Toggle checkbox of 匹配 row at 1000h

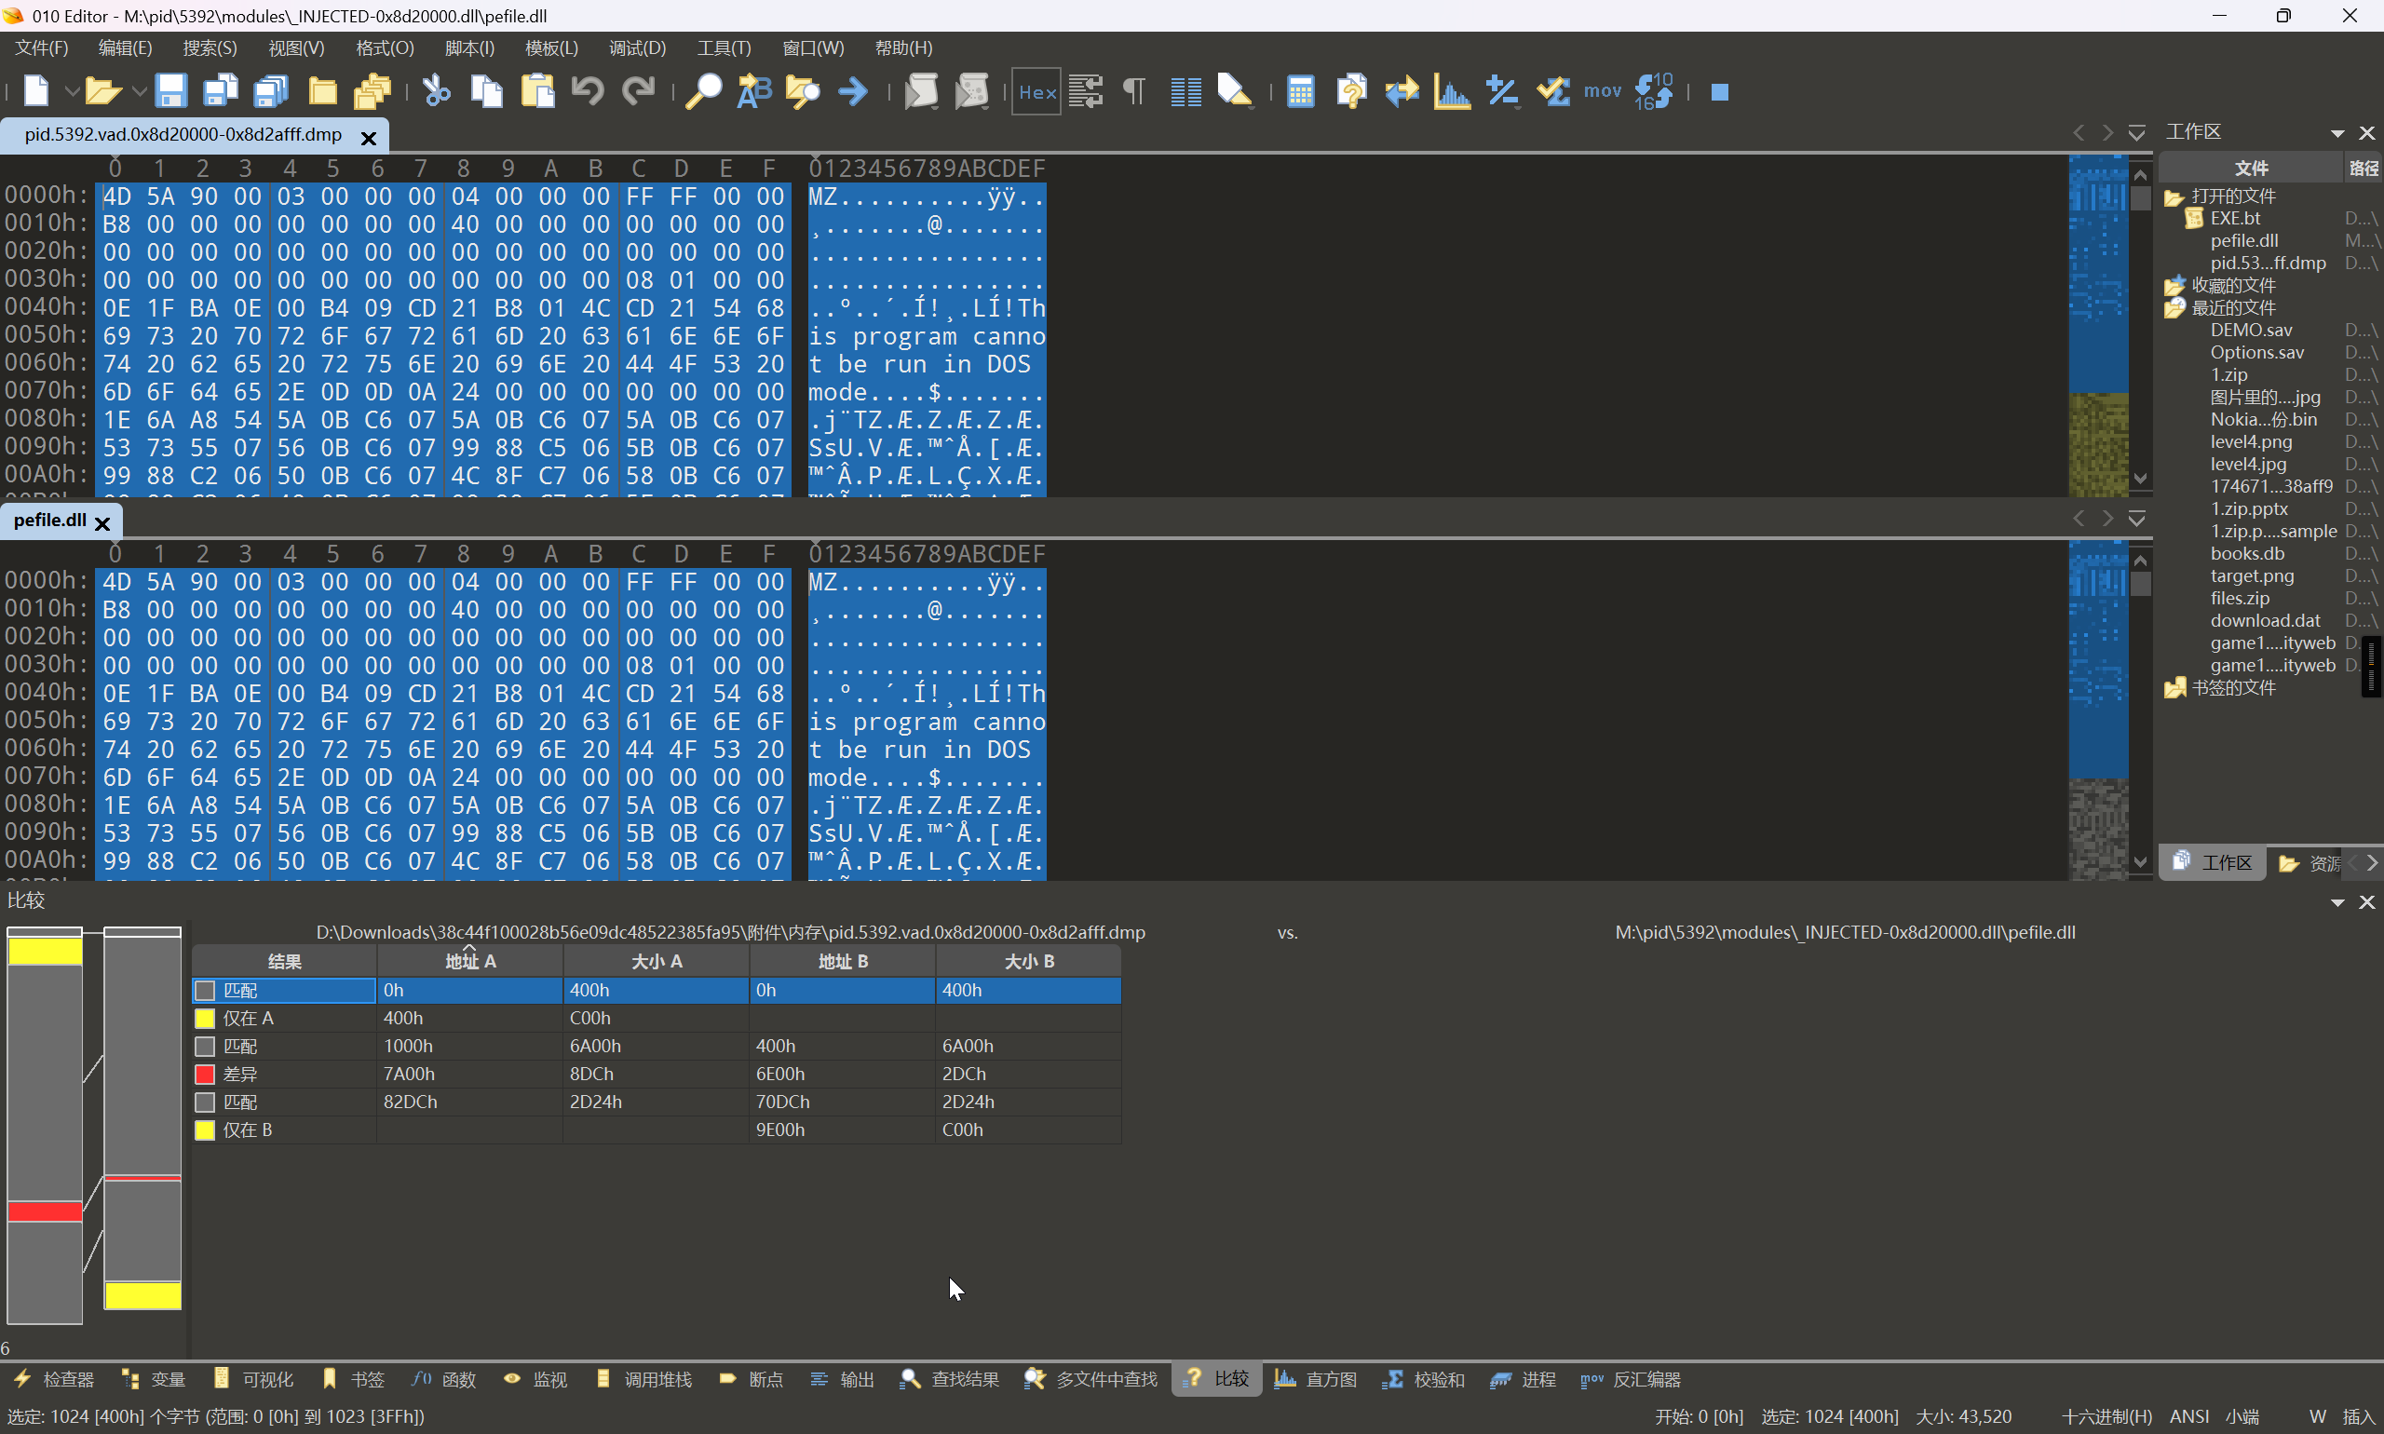(x=205, y=1047)
